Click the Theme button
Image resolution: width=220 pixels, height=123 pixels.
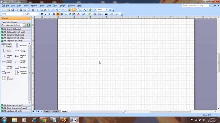tap(98, 14)
